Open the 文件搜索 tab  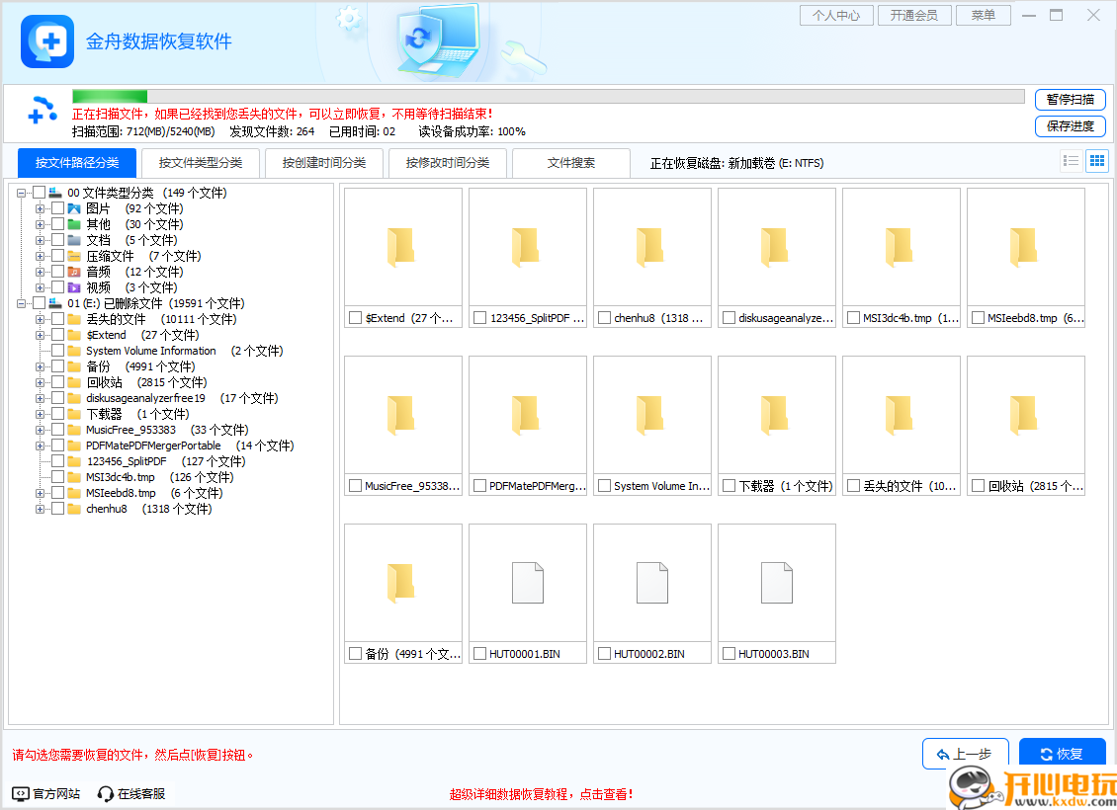(x=571, y=163)
